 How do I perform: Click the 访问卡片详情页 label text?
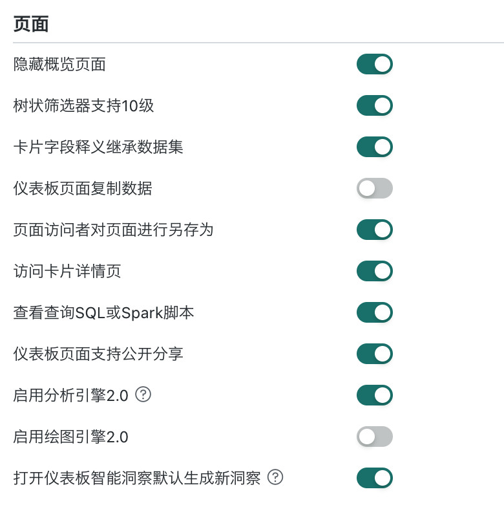(67, 271)
